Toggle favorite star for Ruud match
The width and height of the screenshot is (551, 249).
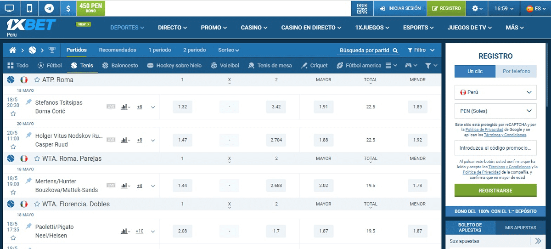coord(13,147)
